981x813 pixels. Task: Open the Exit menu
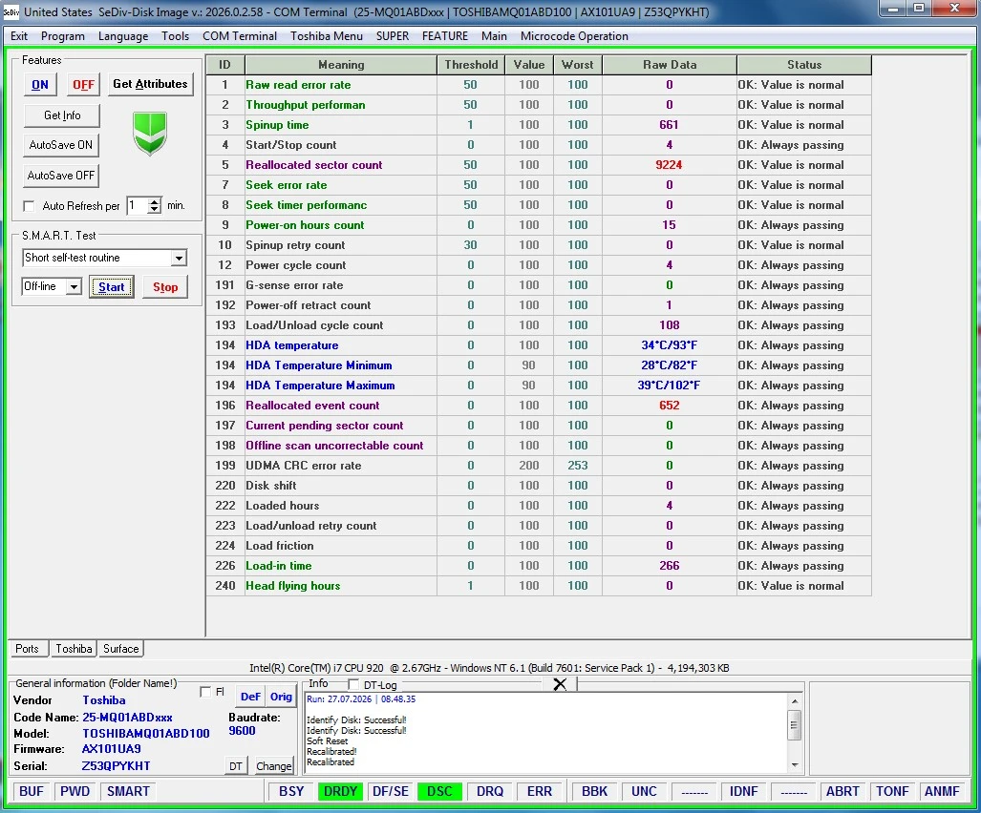[19, 36]
